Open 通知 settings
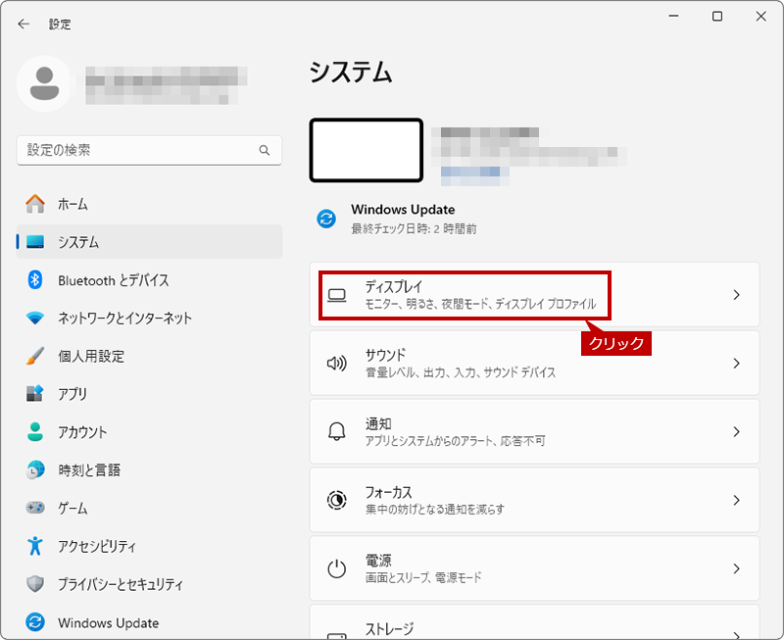 (x=534, y=431)
